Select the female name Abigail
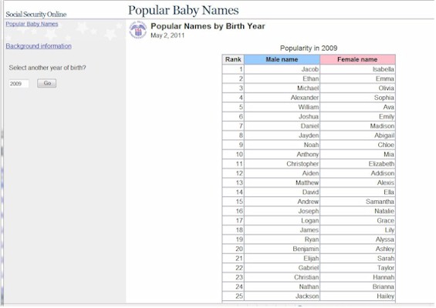Viewport: 436px width, 308px height. (384, 136)
